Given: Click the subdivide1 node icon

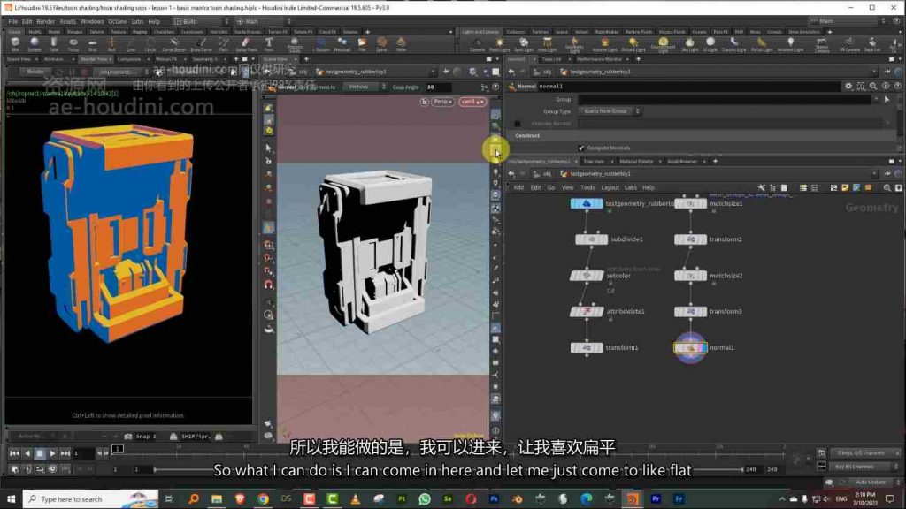Looking at the screenshot, I should click(591, 239).
